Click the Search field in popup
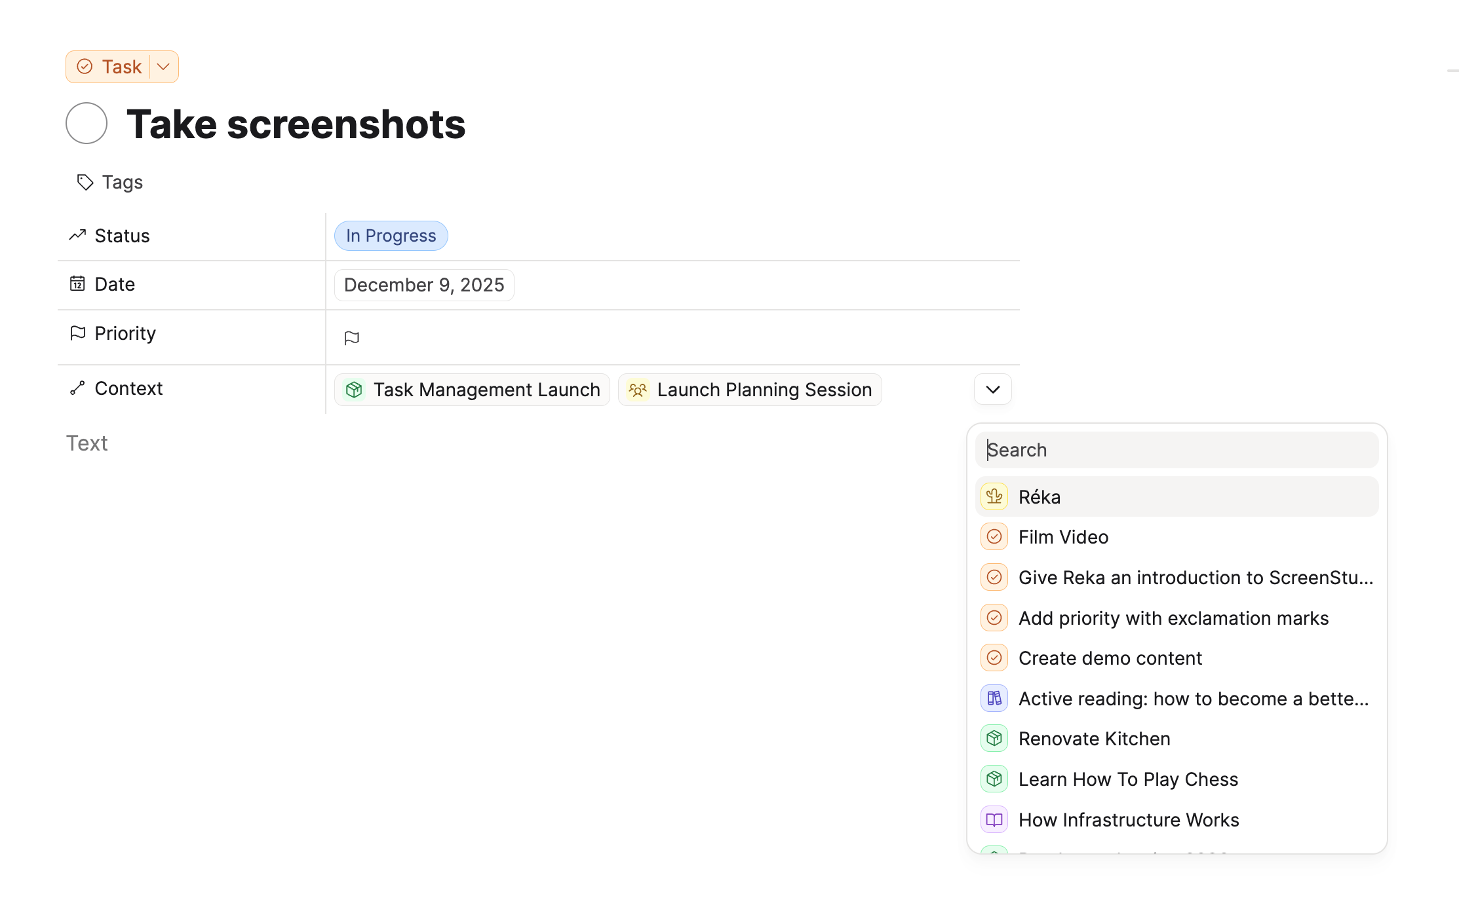 coord(1177,450)
